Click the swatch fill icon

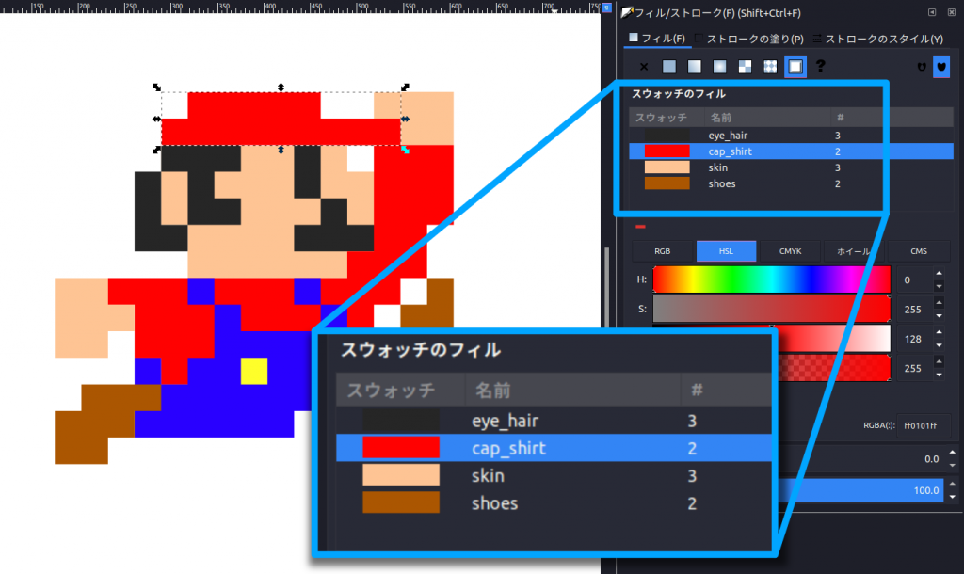[x=795, y=67]
